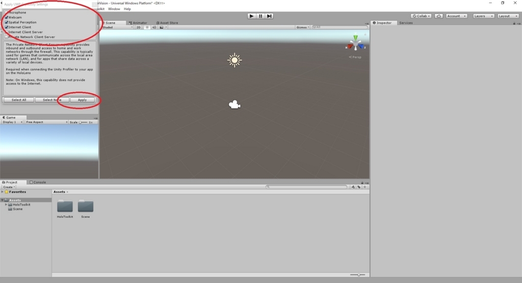Click the Pause button in the toolbar
Viewport: 522px width, 283px height.
(260, 16)
